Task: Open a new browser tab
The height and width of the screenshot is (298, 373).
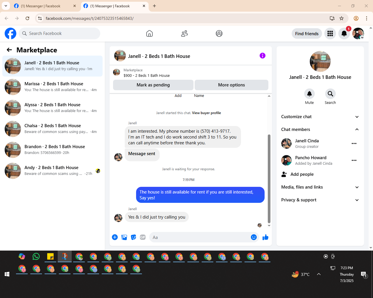Action: click(154, 6)
